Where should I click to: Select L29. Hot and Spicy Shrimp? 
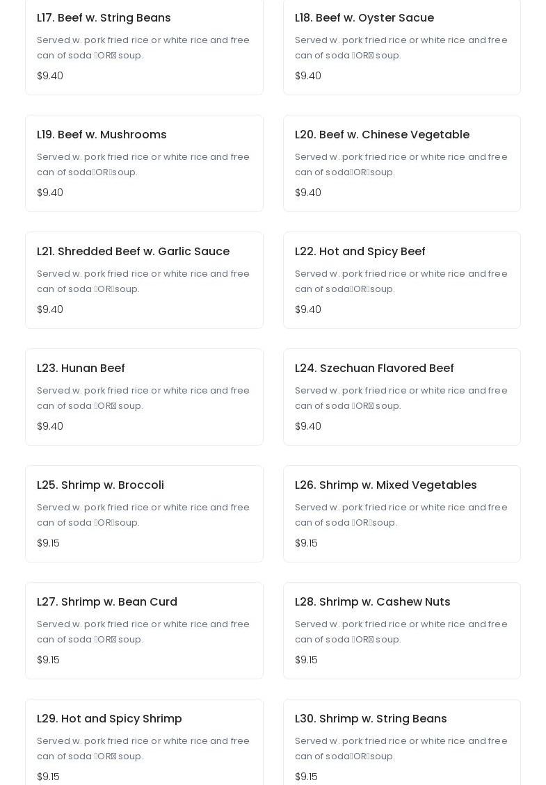109,719
